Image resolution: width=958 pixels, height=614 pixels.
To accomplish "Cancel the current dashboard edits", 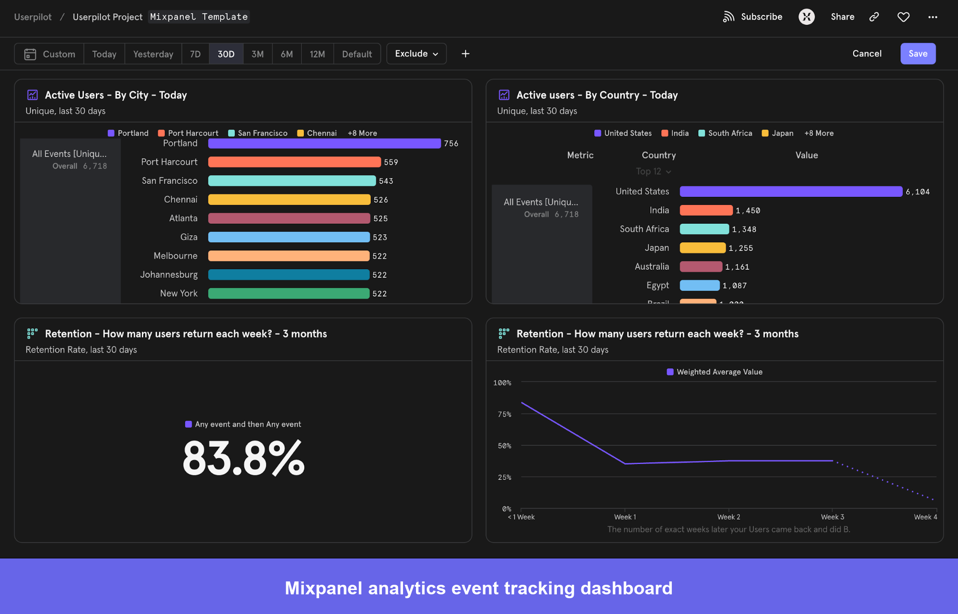I will [866, 53].
